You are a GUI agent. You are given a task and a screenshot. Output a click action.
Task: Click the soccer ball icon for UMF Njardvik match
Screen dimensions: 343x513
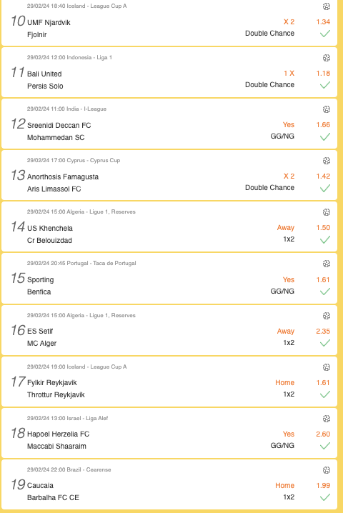(x=327, y=6)
